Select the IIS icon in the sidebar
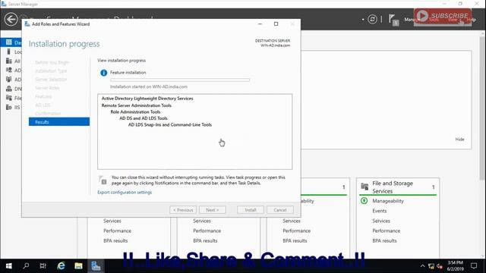The image size is (486, 273). [8, 108]
